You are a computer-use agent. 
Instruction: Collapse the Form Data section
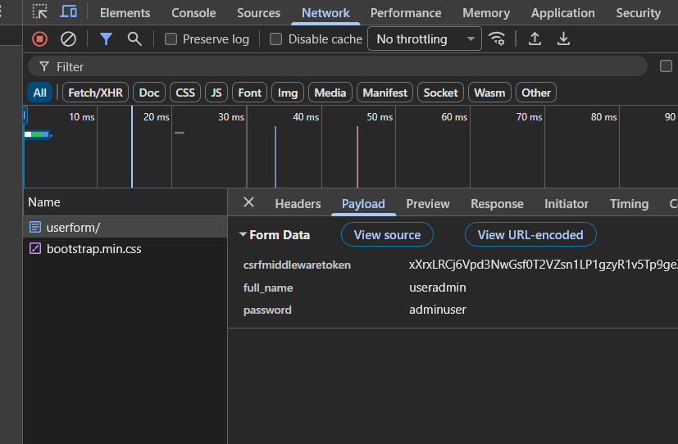pos(243,234)
